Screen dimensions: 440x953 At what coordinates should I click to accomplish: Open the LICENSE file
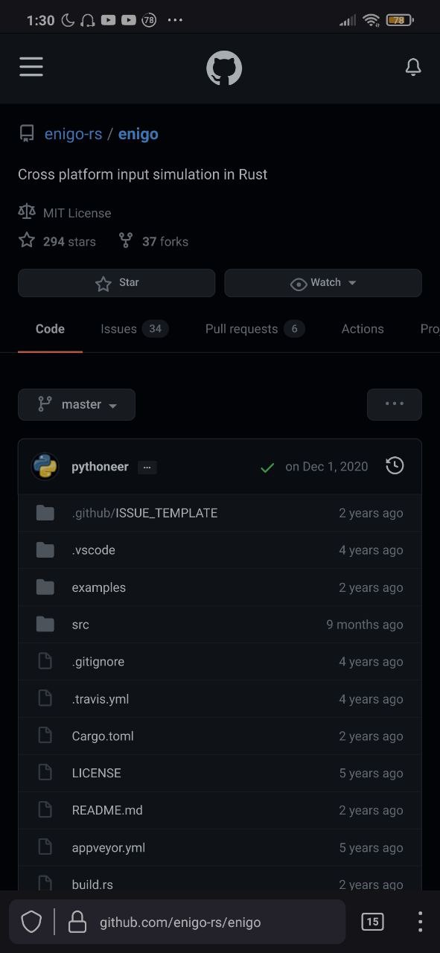tap(96, 773)
